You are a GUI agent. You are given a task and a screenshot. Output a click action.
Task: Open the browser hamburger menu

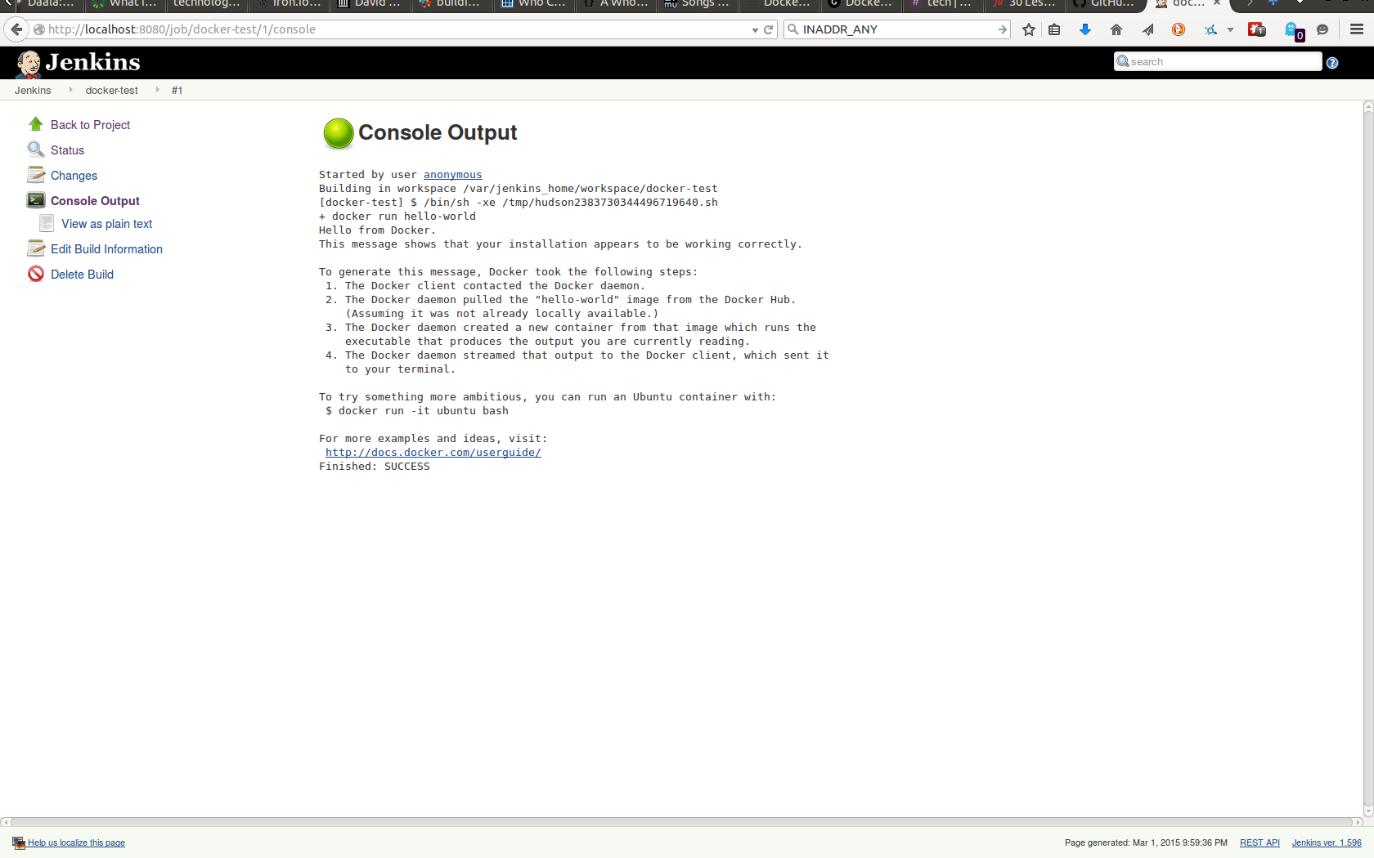click(1357, 29)
